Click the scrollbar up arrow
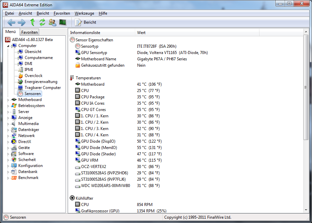312x223 pixels. click(306, 32)
